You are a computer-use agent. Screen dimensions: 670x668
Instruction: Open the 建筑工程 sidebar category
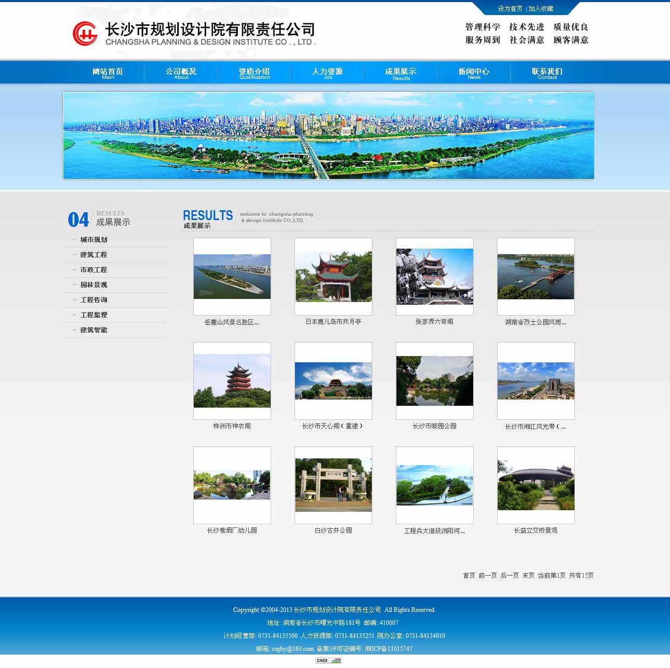(x=93, y=255)
